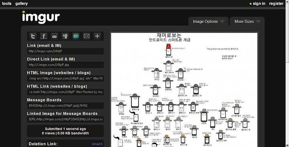
Task: Select the Direct Link URL field
Action: coord(65,65)
